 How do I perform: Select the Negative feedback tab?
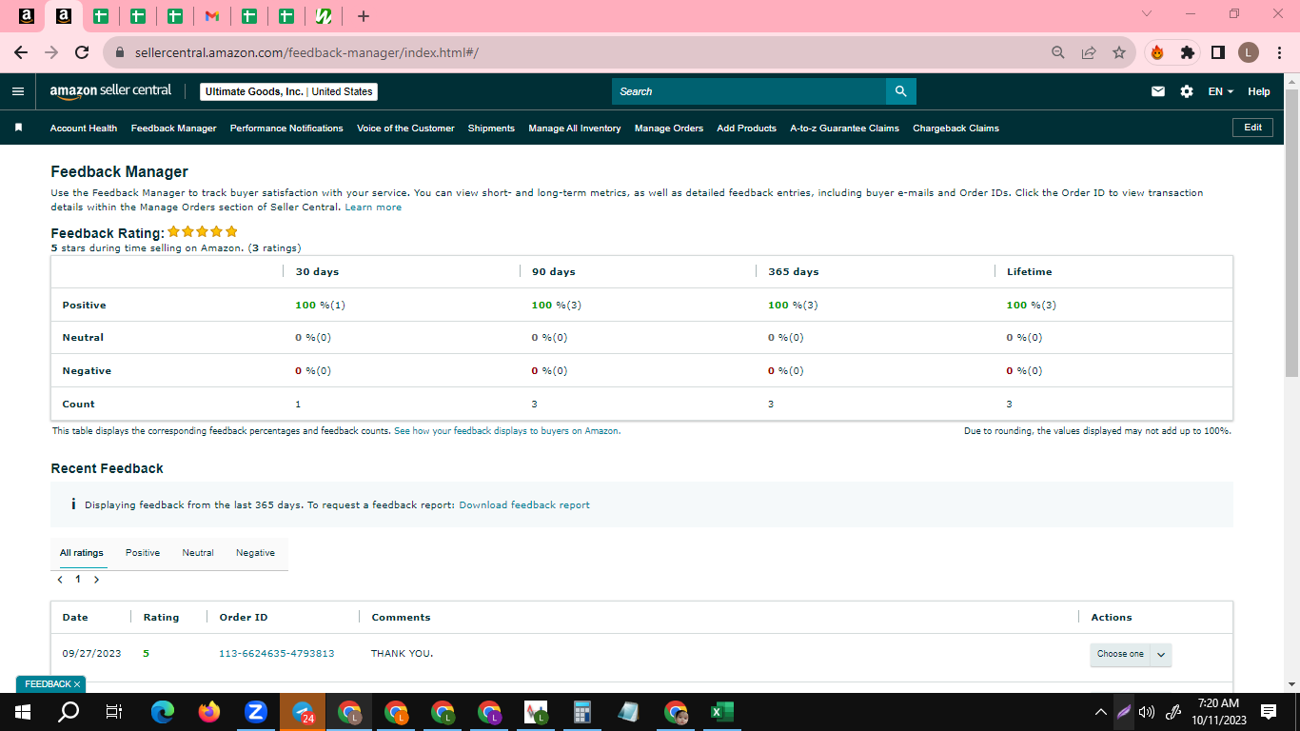pyautogui.click(x=255, y=553)
